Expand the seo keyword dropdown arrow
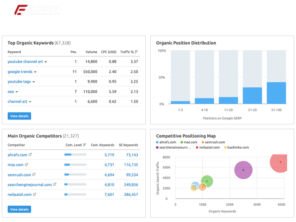 pyautogui.click(x=16, y=92)
